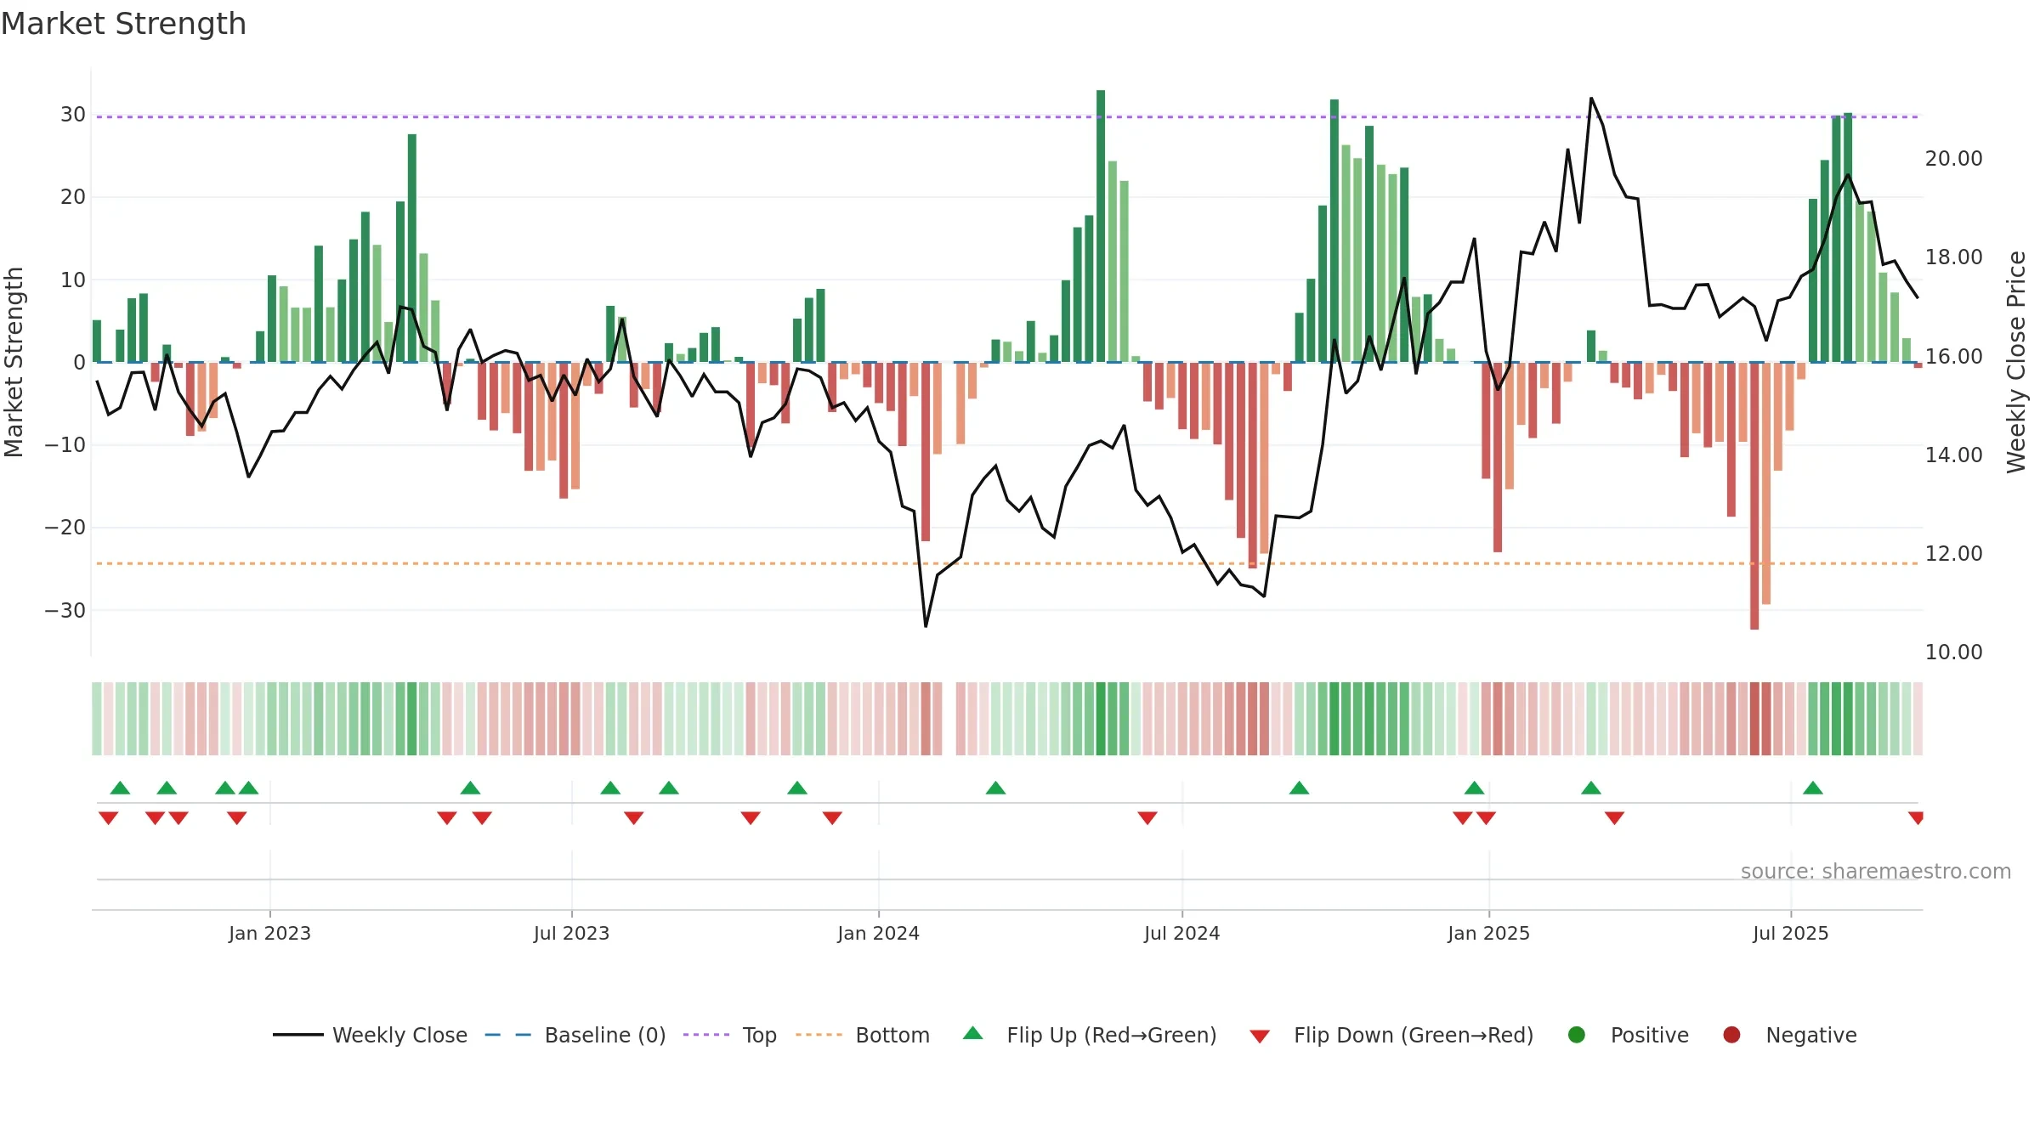Click the vertical Market Strength axis title
Viewport: 2040px width, 1147px height.
pos(14,362)
